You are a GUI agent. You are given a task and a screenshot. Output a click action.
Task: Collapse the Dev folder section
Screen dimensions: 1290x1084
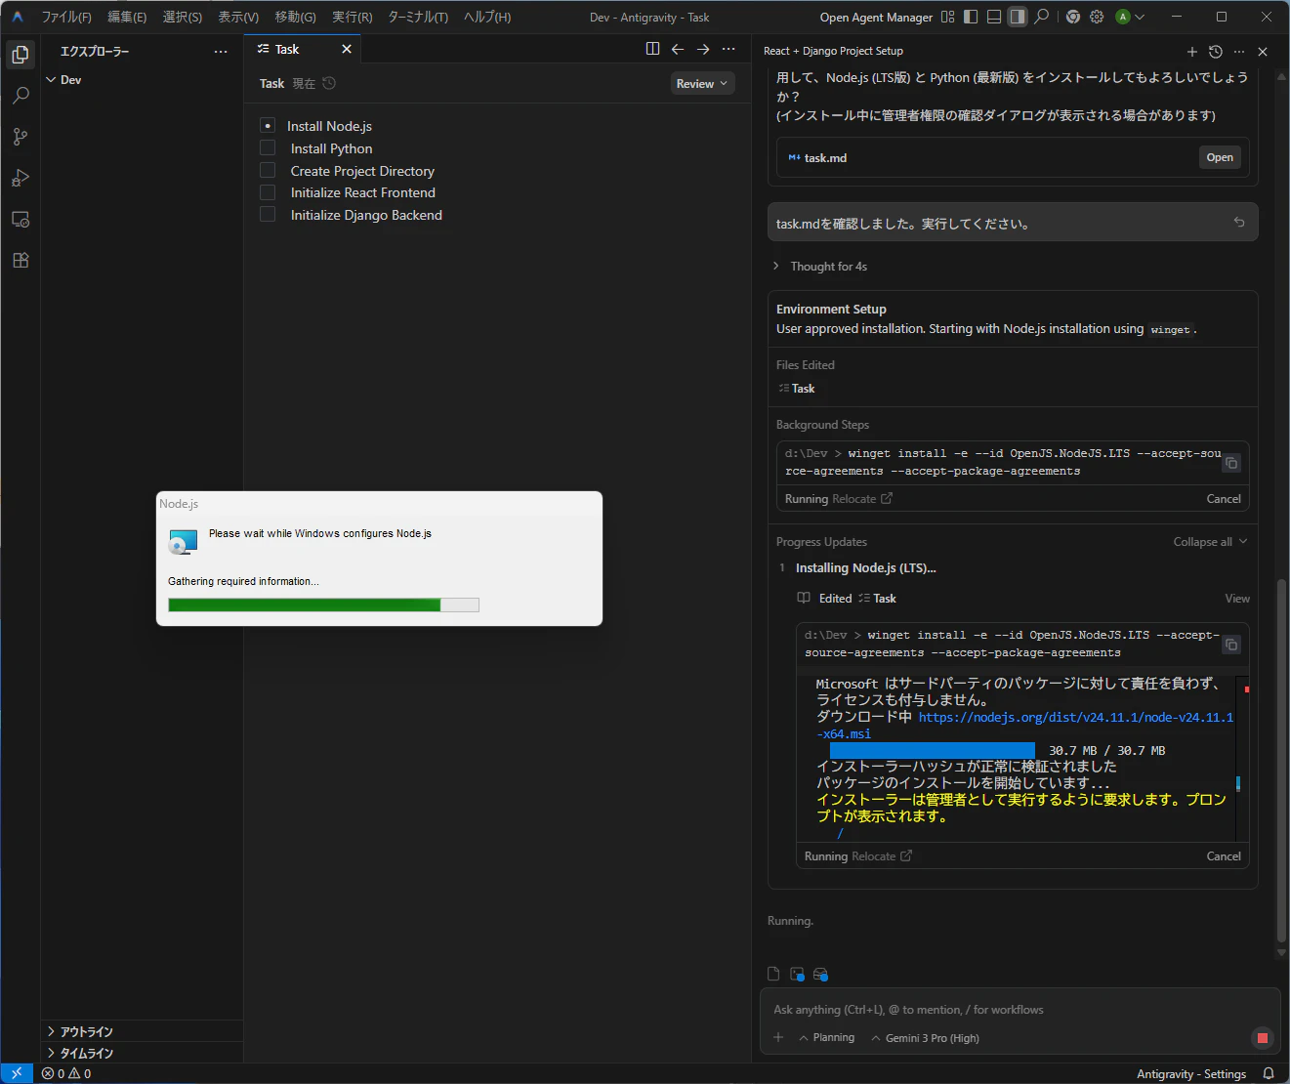coord(70,80)
